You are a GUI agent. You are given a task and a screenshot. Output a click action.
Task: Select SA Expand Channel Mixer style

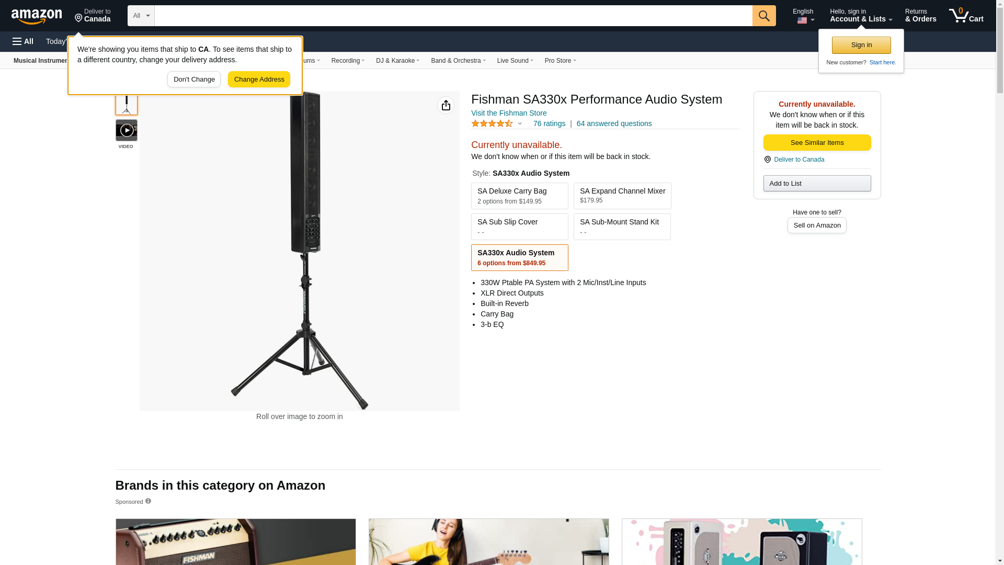point(622,196)
